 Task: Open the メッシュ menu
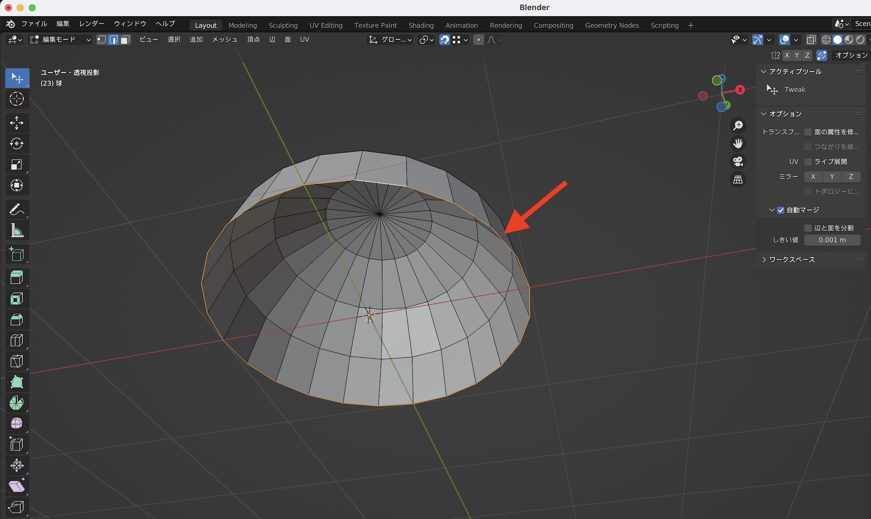(224, 40)
